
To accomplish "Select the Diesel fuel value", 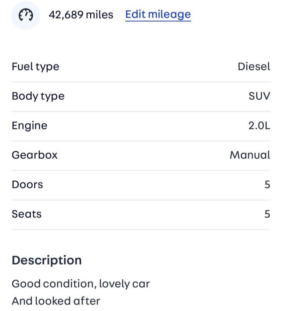I will coord(254,67).
